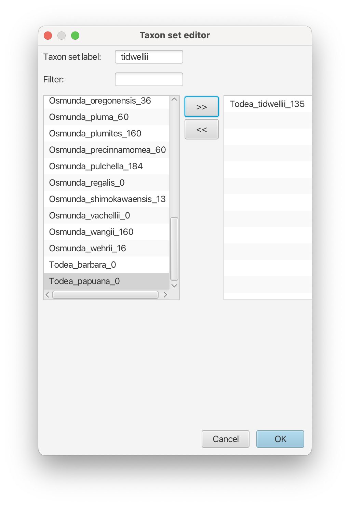
Task: Select Osmunda_pluma_60 taxon
Action: (106, 117)
